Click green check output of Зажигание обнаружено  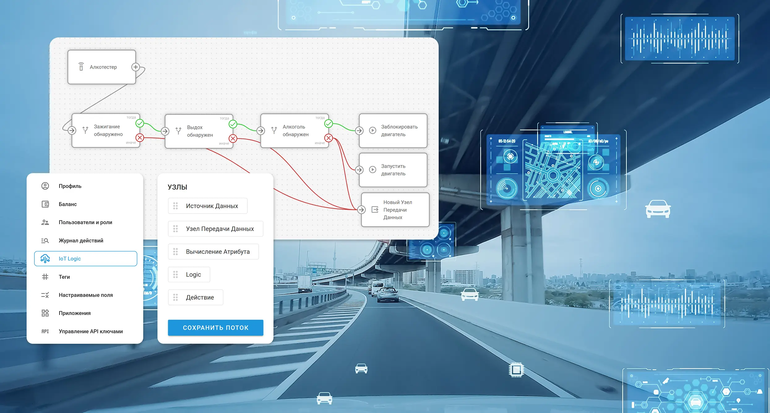click(x=140, y=124)
